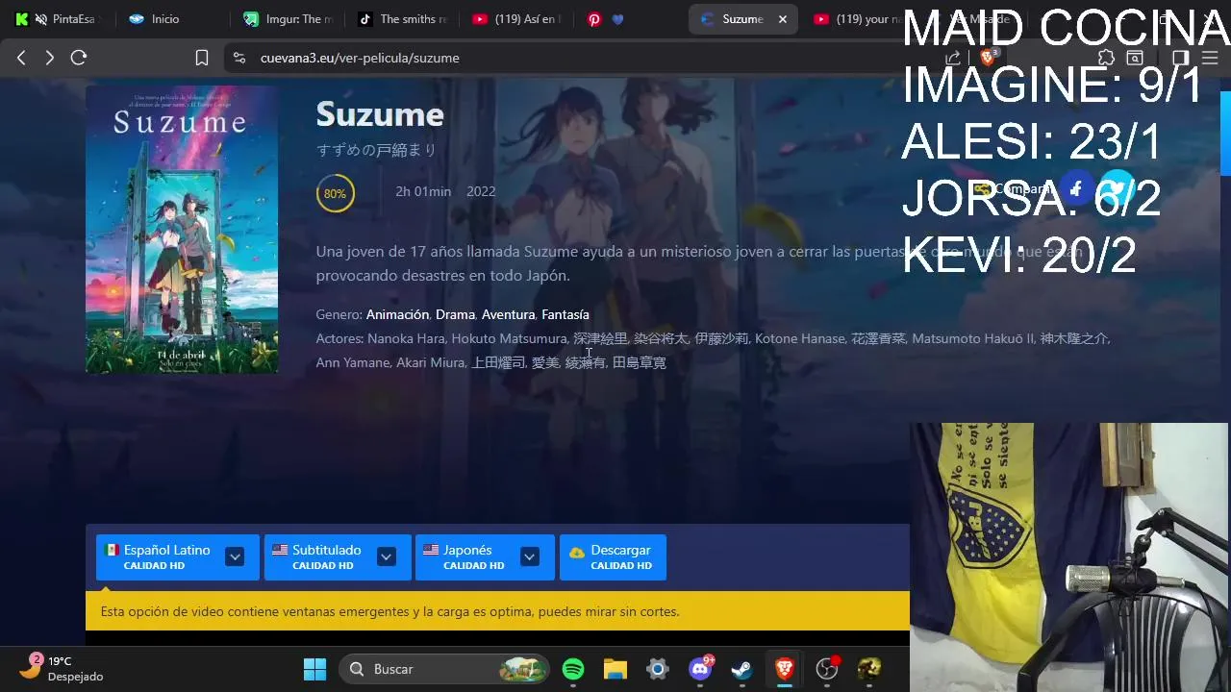Click the movie title Suzume

[x=380, y=114]
